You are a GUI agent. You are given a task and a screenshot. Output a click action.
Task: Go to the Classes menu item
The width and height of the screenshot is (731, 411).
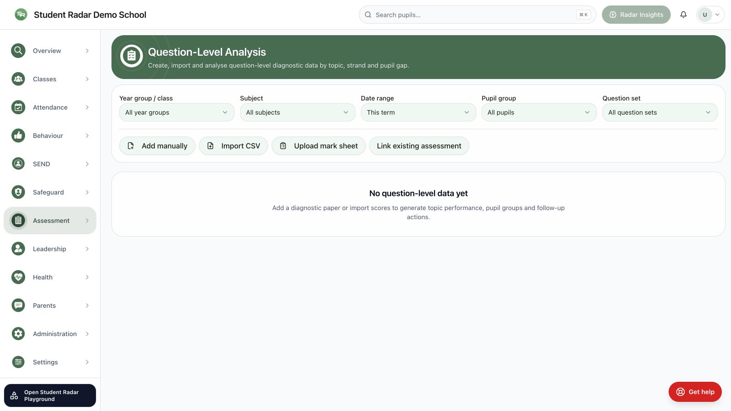point(50,79)
